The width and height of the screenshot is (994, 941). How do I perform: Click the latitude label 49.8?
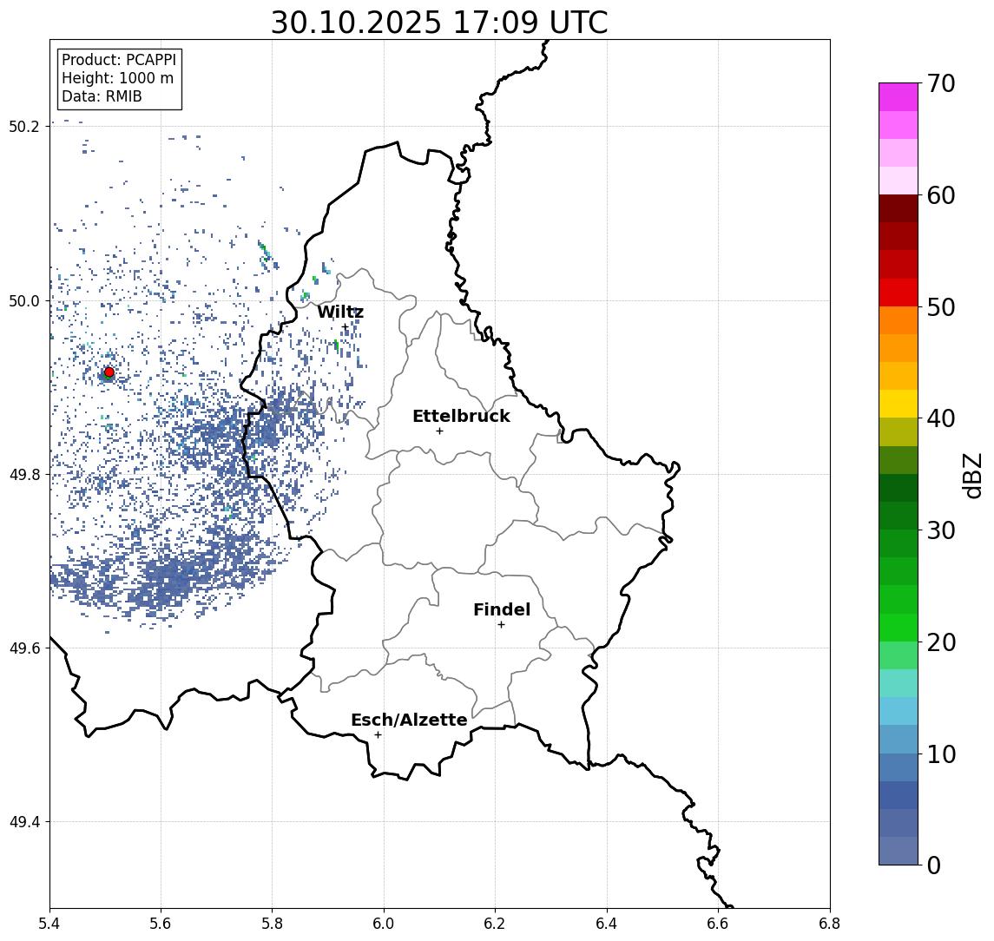coord(24,475)
